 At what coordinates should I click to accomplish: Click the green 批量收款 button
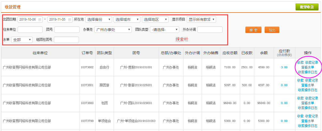point(307,7)
